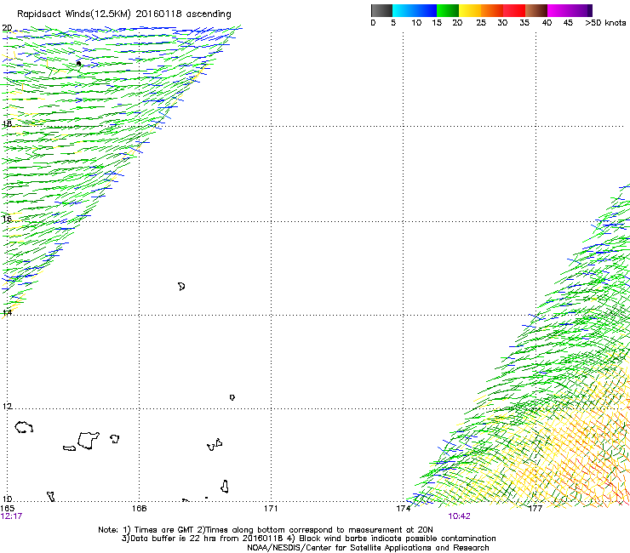Click the purple "10:42" pass time
Viewport: 630px width, 553px height.
pyautogui.click(x=459, y=516)
